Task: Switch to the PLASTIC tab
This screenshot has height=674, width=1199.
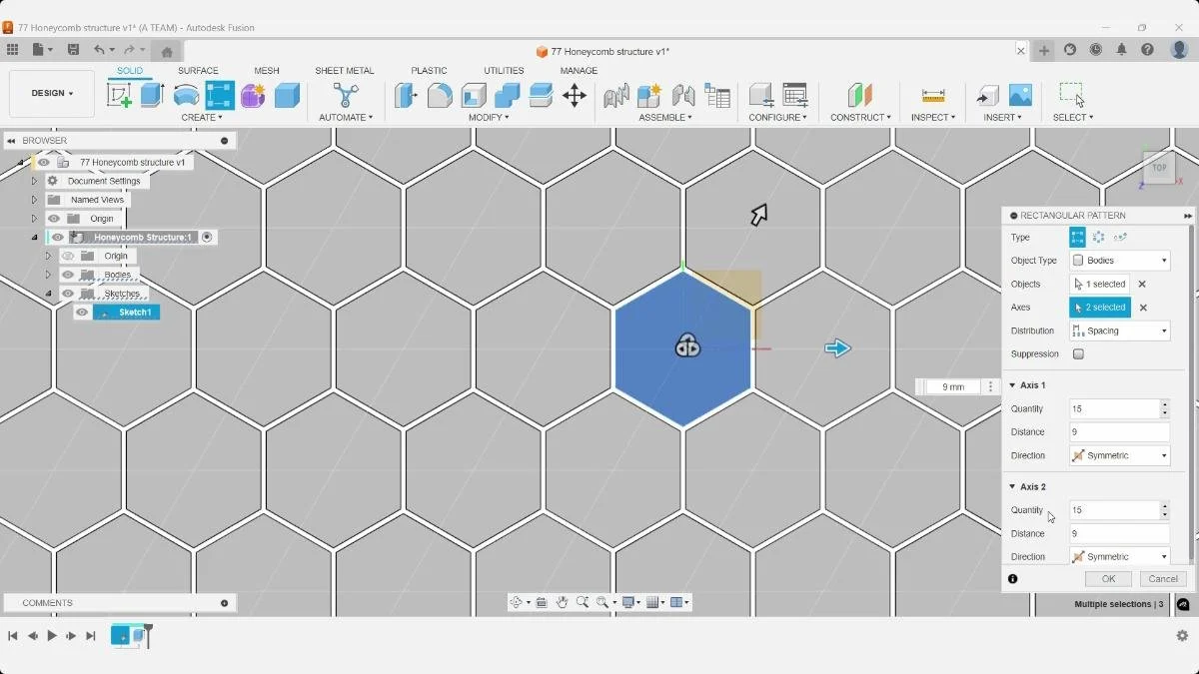Action: pyautogui.click(x=429, y=71)
